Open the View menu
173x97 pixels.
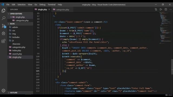30,5
